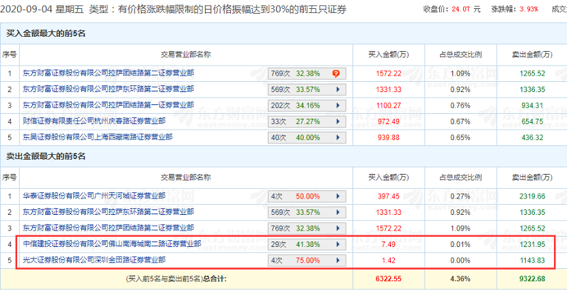Click the orange question mark icon beside 769次 32.38%
Viewport: 567px width, 292px height.
[336, 74]
